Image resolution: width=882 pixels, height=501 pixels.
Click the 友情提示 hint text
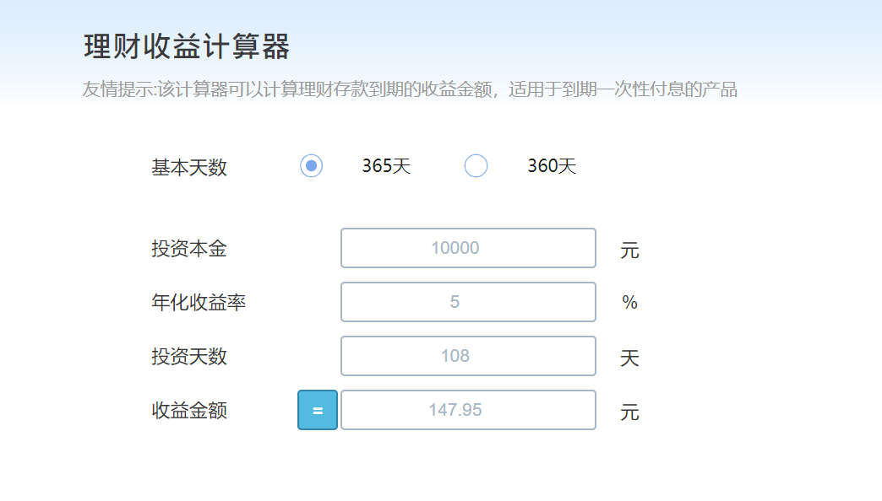(x=410, y=89)
